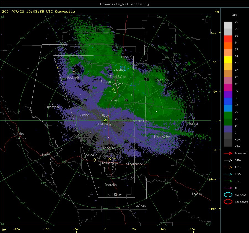Click the asterisk marker above Limestone
The height and width of the screenshot is (233, 249).
point(53,104)
